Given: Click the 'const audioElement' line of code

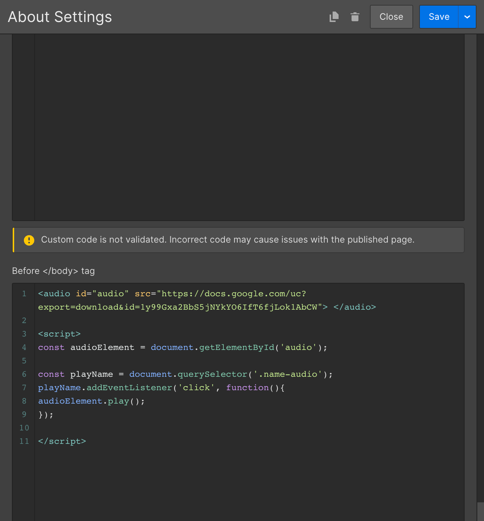Looking at the screenshot, I should pos(182,347).
